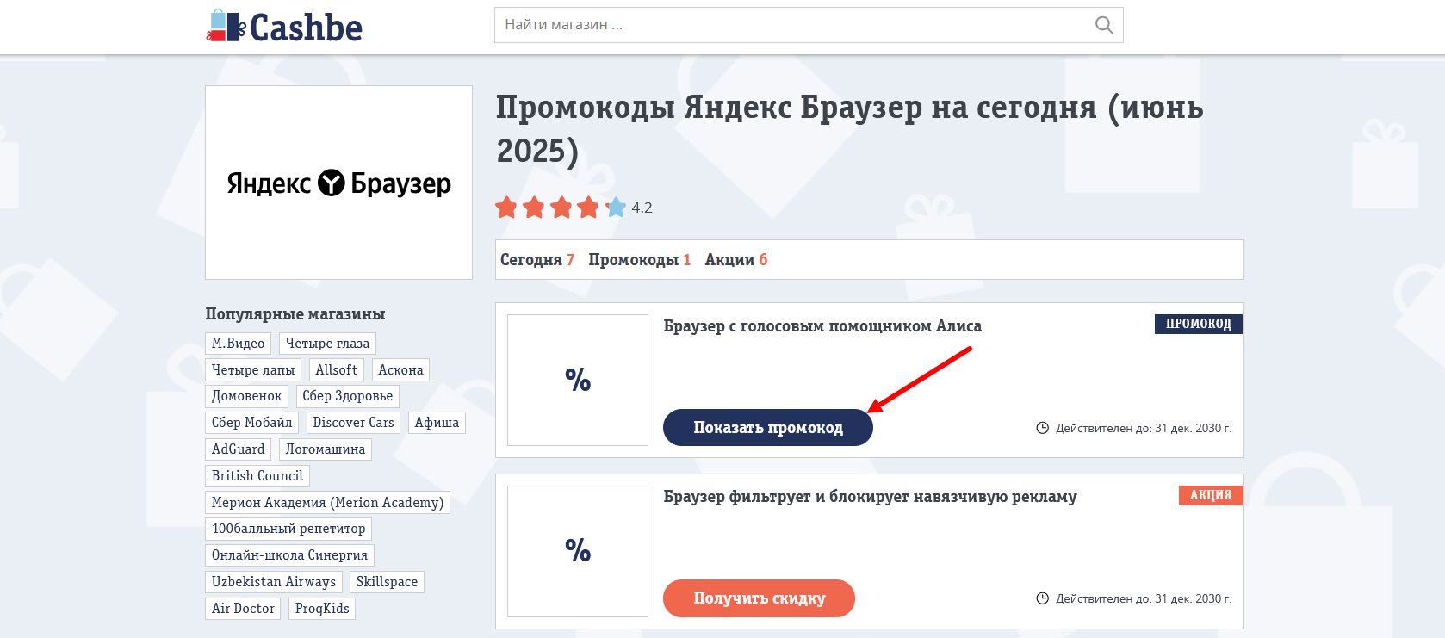Open the Сегодня 7 tab
Viewport: 1445px width, 638px height.
coord(537,260)
